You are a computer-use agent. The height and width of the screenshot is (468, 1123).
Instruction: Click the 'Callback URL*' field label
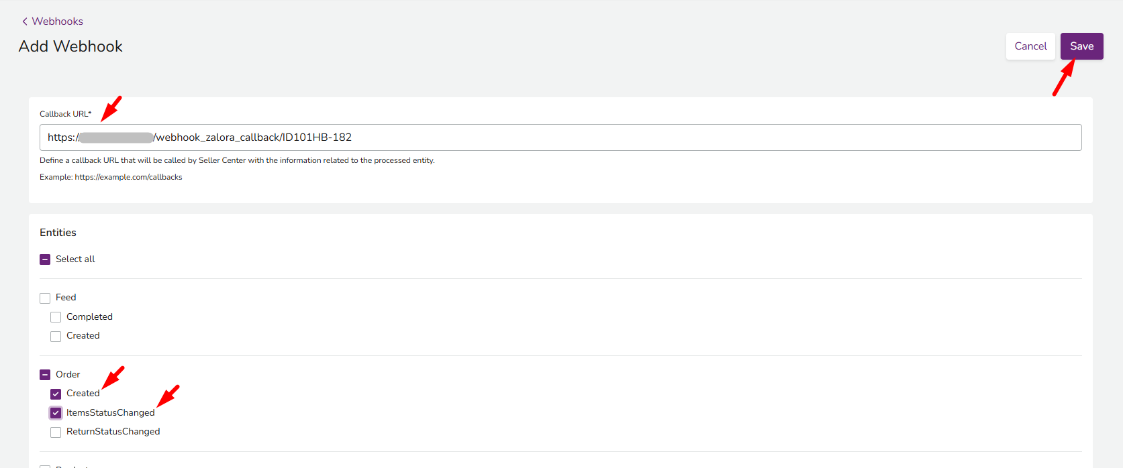(65, 114)
